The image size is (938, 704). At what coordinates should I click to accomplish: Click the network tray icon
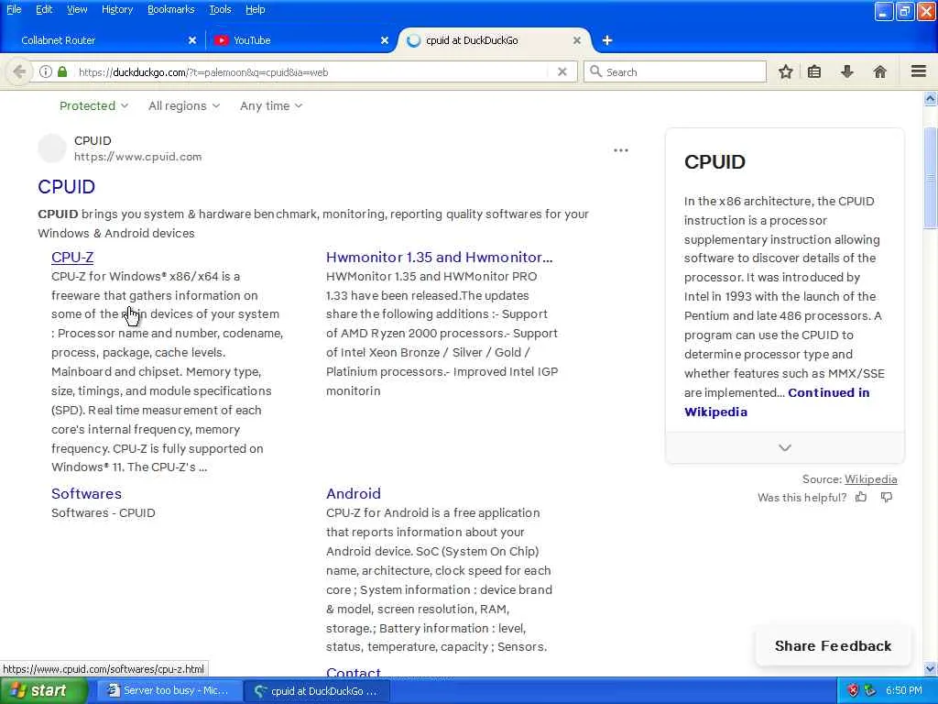(870, 690)
